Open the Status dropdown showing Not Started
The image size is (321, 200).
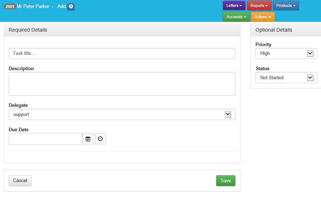[286, 77]
